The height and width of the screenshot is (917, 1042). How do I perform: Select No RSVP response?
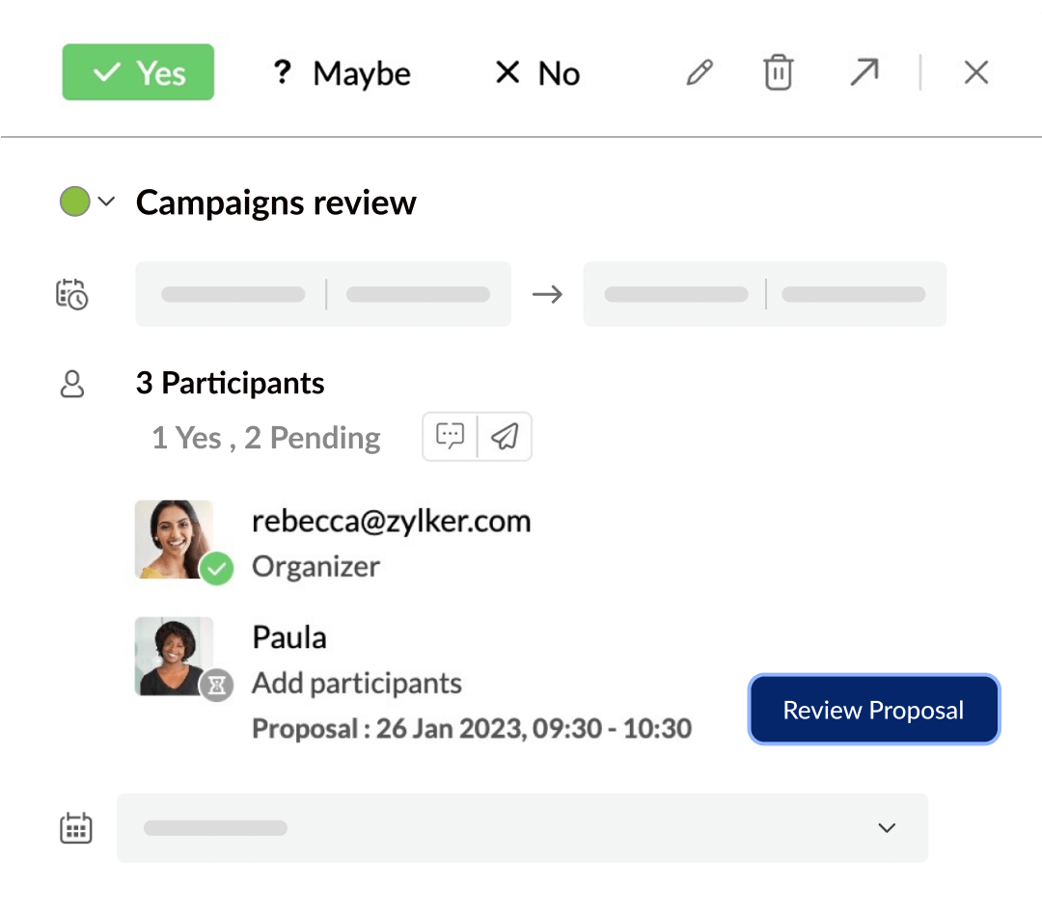tap(536, 73)
